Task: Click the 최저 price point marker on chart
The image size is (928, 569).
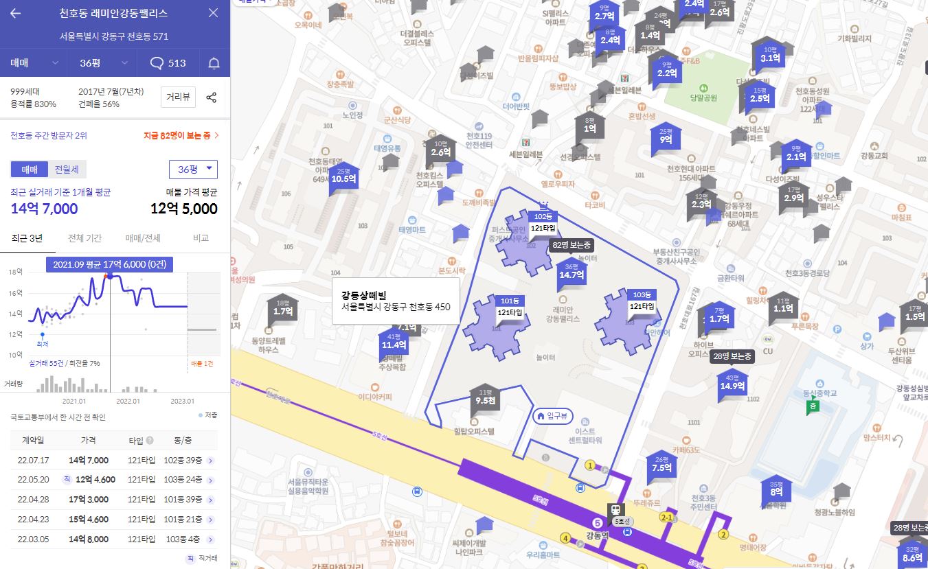Action: tap(42, 335)
